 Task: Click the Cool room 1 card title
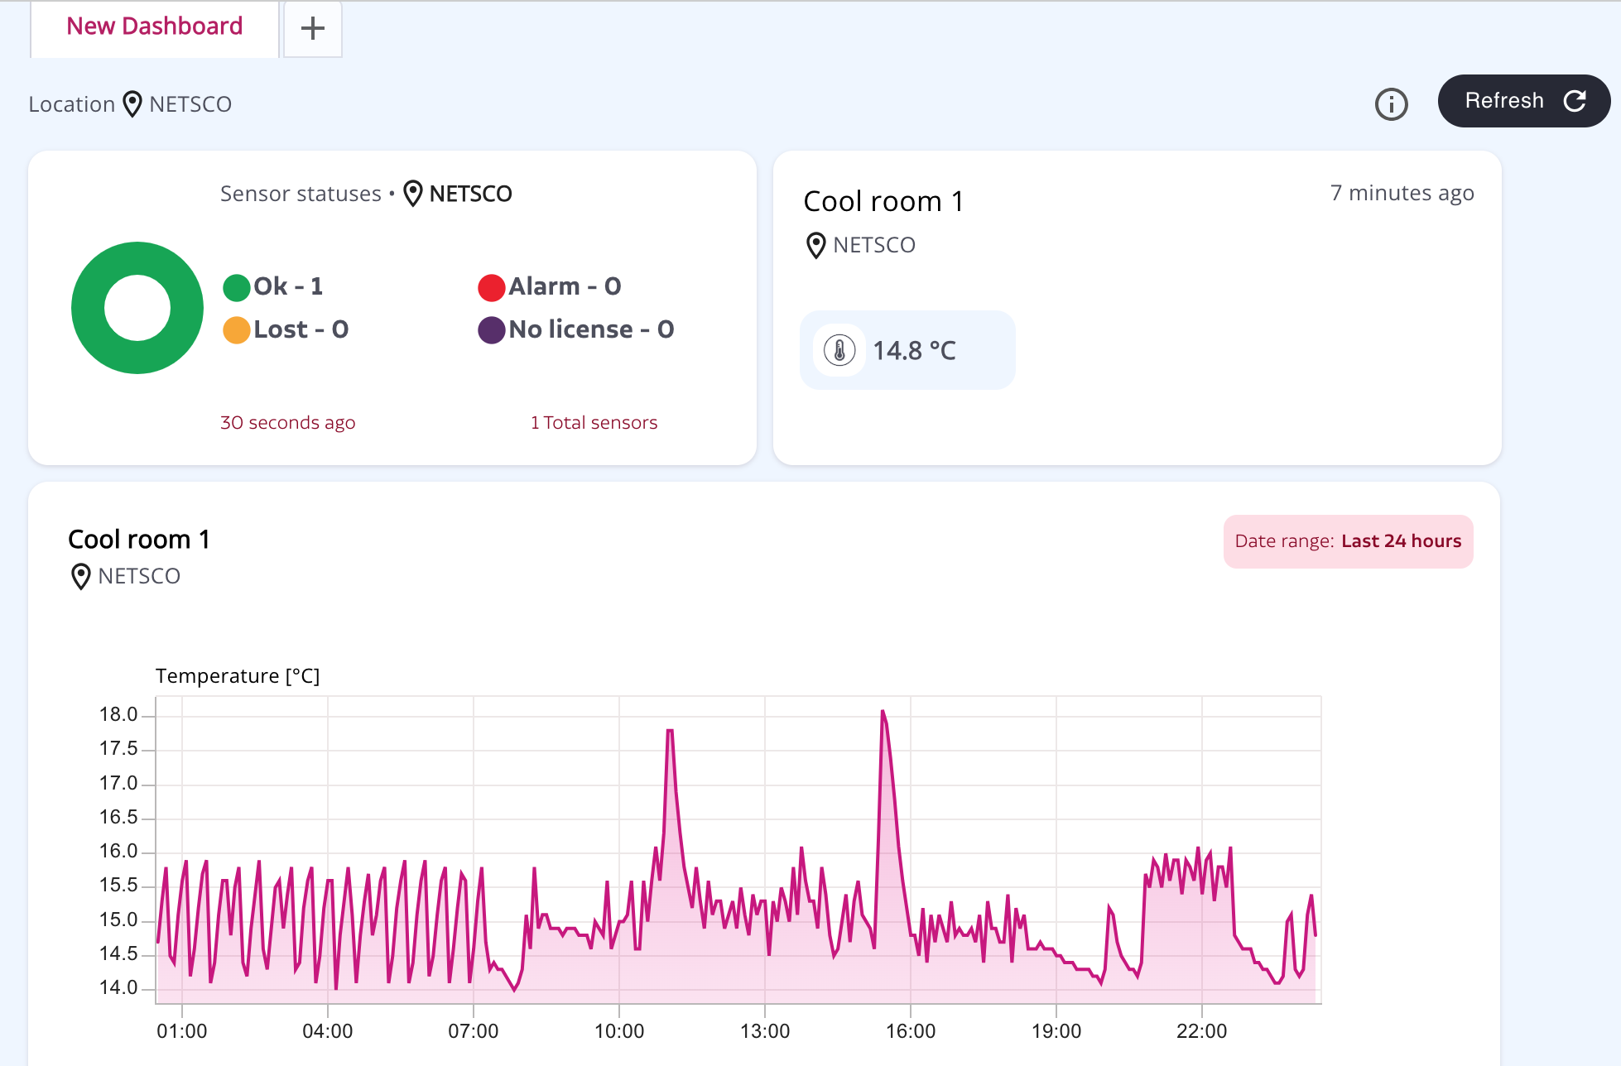pyautogui.click(x=883, y=201)
